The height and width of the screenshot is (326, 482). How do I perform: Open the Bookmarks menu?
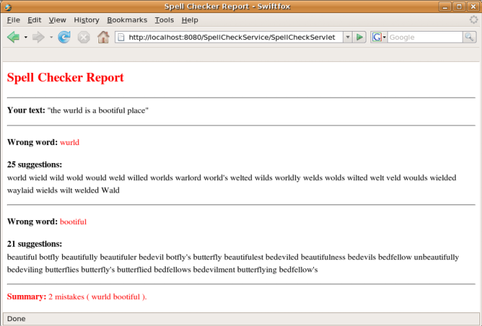click(127, 20)
